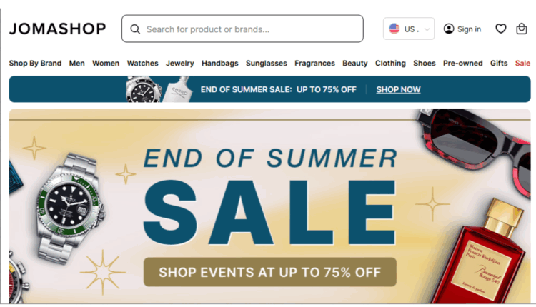This screenshot has width=536, height=307.
Task: Click the US flag icon
Action: [x=394, y=29]
